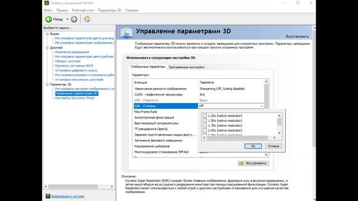The height and width of the screenshot is (201, 358).
Task: Click OK in the DSR popup
Action: pos(253,146)
